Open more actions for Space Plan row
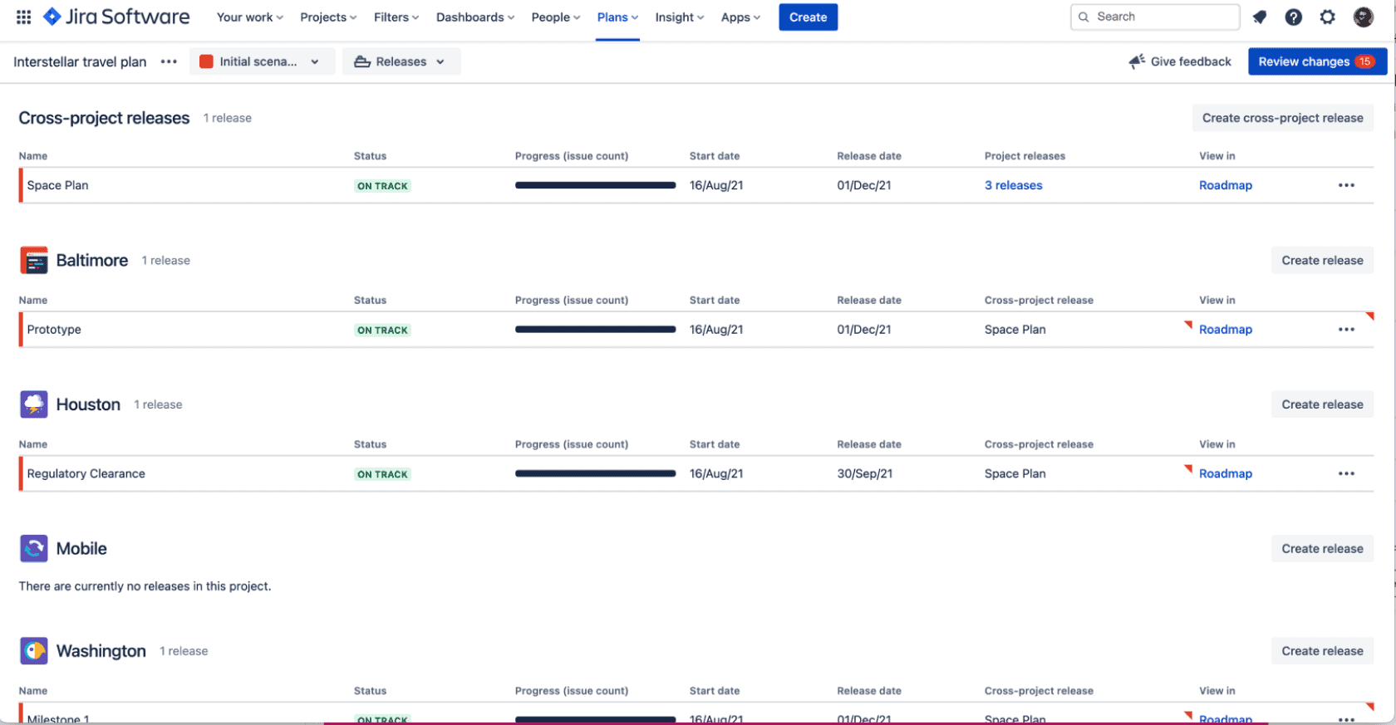1396x725 pixels. [1346, 185]
